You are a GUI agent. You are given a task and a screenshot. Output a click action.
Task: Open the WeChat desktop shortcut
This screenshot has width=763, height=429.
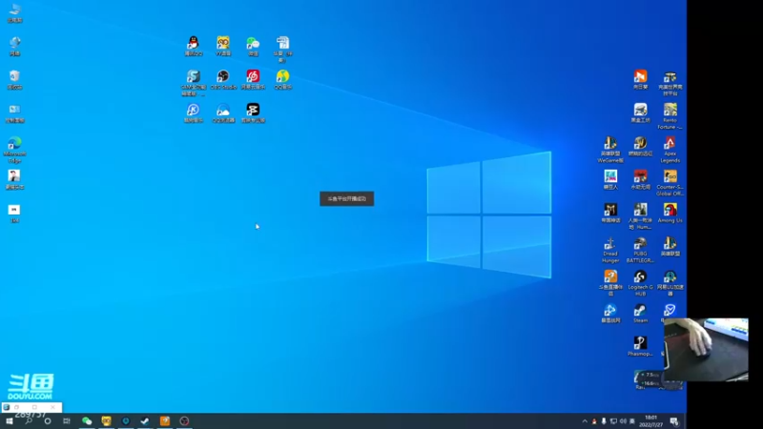(x=253, y=46)
